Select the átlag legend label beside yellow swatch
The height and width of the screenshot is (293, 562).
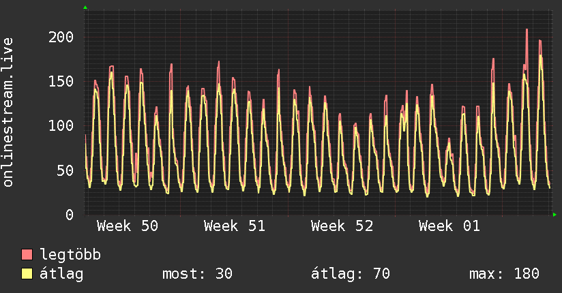[61, 274]
